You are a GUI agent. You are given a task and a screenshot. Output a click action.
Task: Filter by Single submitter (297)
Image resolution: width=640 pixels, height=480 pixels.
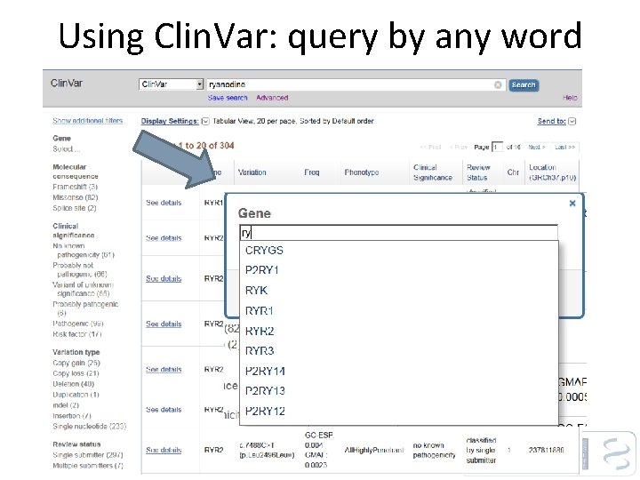click(88, 455)
